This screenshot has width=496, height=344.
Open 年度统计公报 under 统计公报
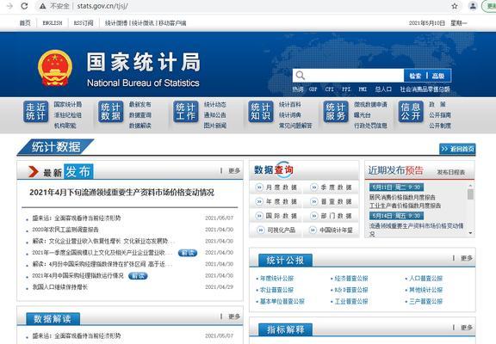click(276, 279)
